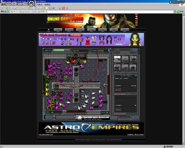The height and width of the screenshot is (148, 185).
Task: Open the 工具(T) menu
Action: tap(40, 5)
